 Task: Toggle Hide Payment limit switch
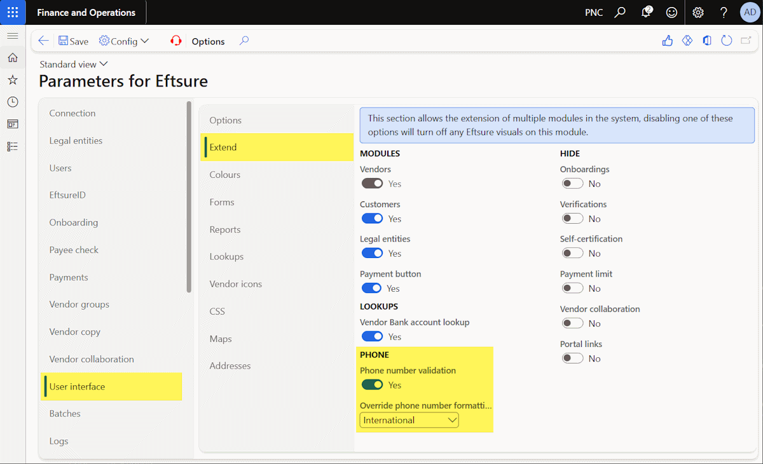coord(572,288)
